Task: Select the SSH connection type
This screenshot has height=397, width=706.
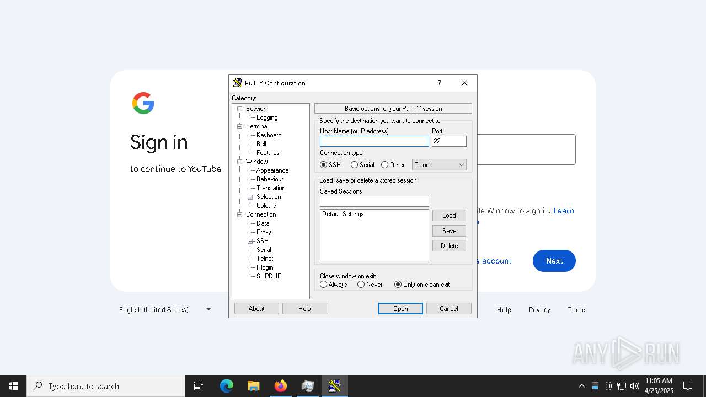Action: (x=330, y=165)
